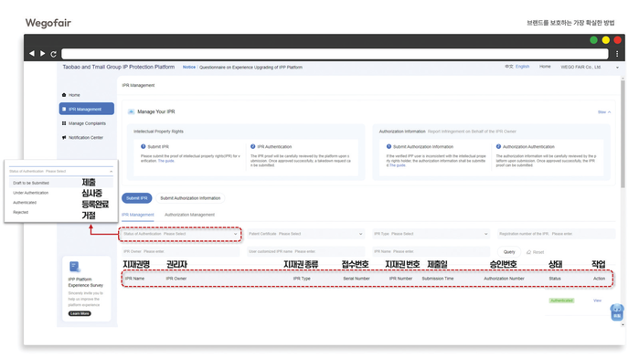Click the Serial Number column header
The width and height of the screenshot is (639, 359).
[357, 279]
